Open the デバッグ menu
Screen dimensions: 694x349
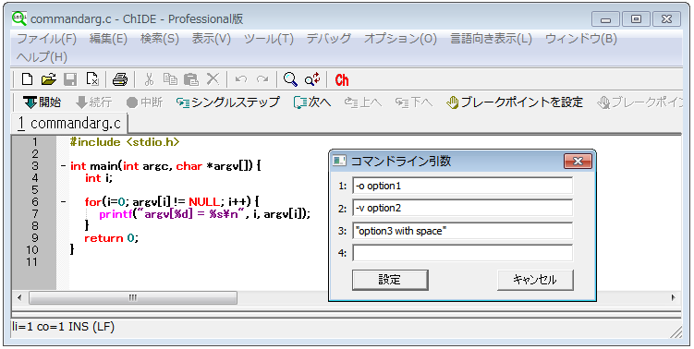pos(328,39)
